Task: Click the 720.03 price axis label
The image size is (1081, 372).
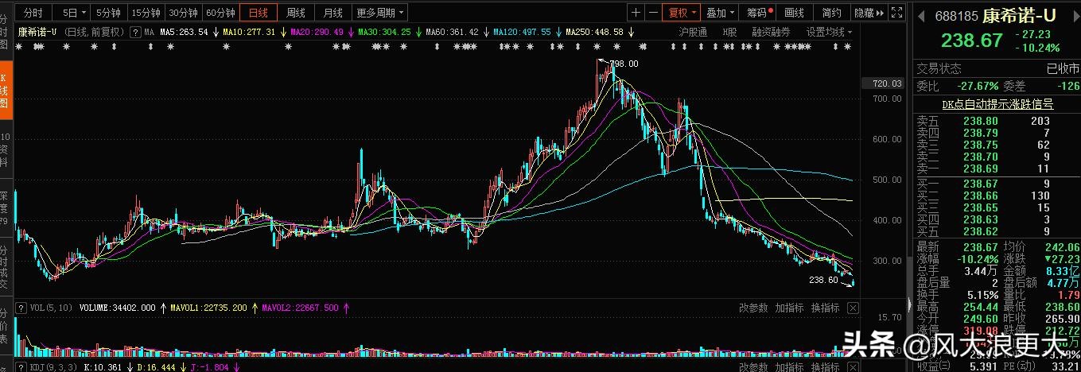Action: 885,83
